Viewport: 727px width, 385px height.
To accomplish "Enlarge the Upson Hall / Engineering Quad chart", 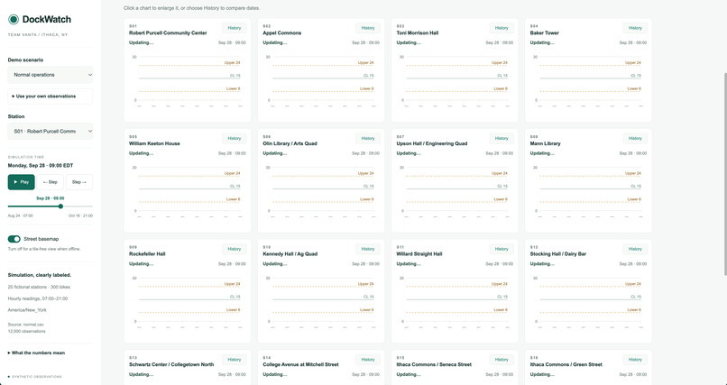I will pos(455,191).
